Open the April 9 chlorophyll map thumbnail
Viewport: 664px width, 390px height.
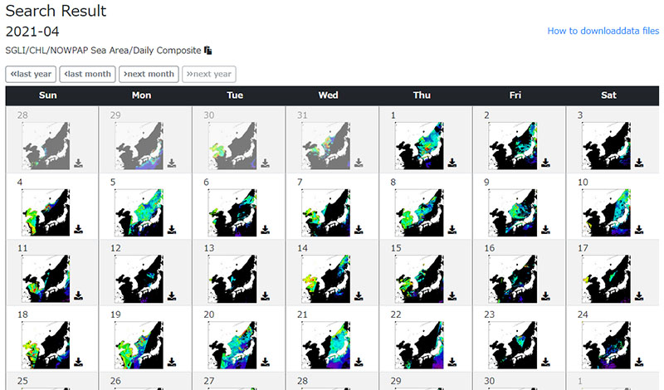click(x=513, y=212)
